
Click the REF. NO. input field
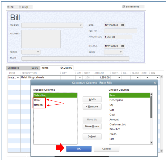click(x=121, y=31)
